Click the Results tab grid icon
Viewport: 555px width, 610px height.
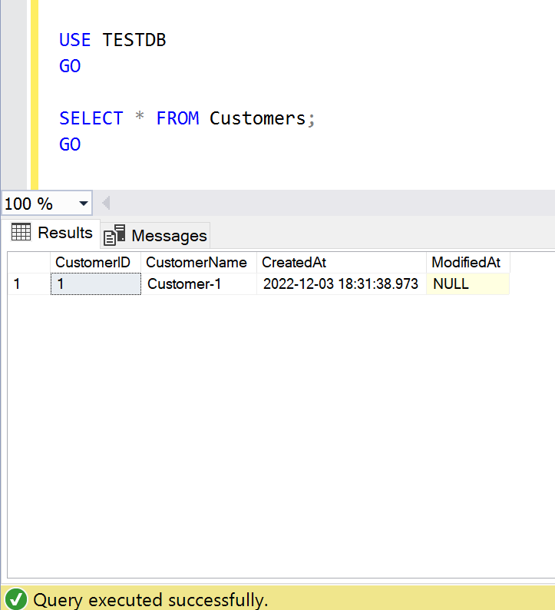coord(21,232)
